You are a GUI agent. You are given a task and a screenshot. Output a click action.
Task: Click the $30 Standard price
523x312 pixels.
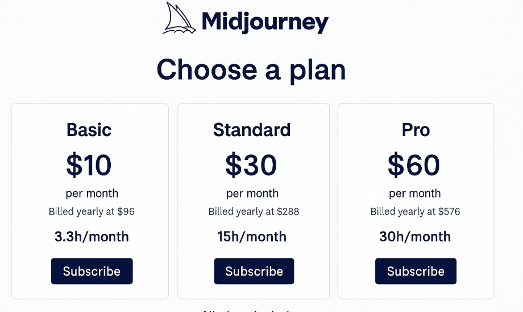(251, 165)
